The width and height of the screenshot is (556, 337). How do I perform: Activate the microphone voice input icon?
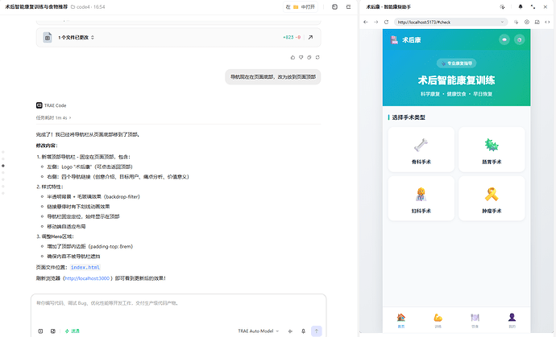click(x=303, y=331)
